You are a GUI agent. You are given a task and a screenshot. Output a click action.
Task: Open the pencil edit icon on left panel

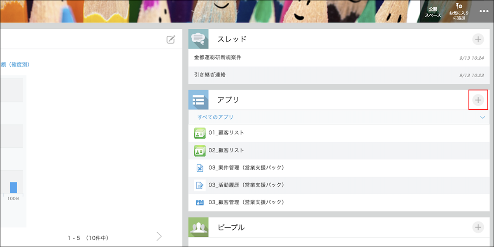pyautogui.click(x=170, y=39)
